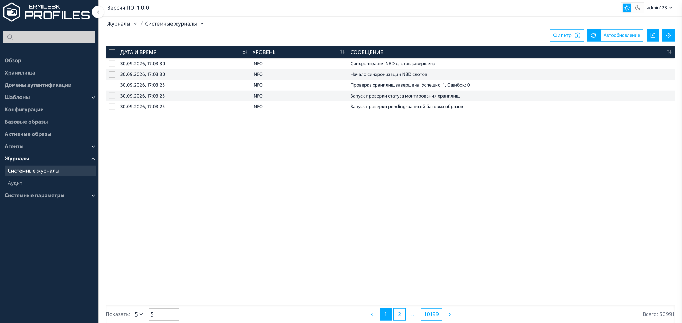
Task: Open the rows-per-page dropdown showing 5
Action: 139,314
